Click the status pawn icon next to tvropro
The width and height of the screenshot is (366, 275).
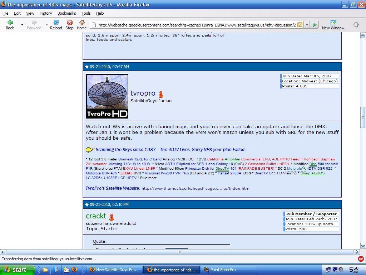click(x=161, y=94)
